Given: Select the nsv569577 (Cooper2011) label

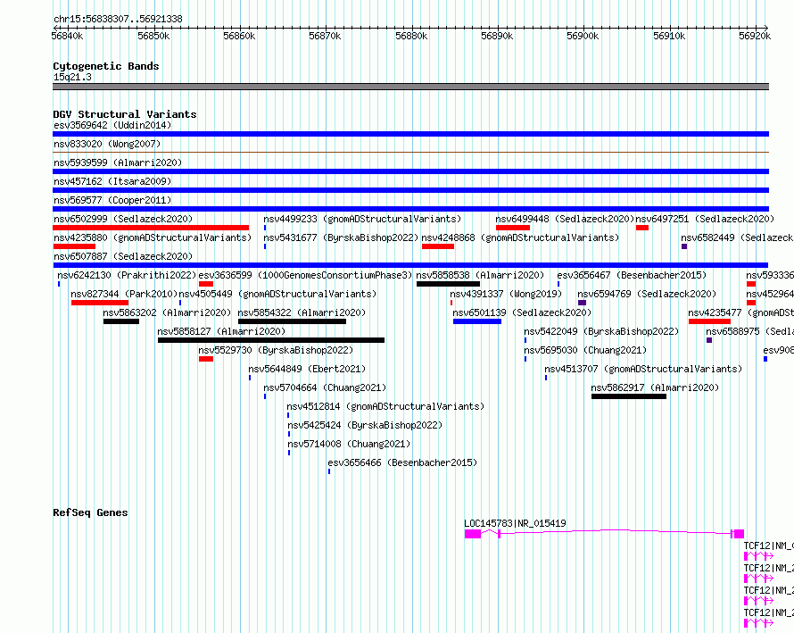Looking at the screenshot, I should click(112, 200).
